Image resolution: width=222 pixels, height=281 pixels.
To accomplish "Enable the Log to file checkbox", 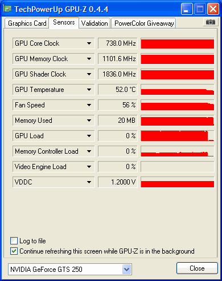I will [14, 241].
